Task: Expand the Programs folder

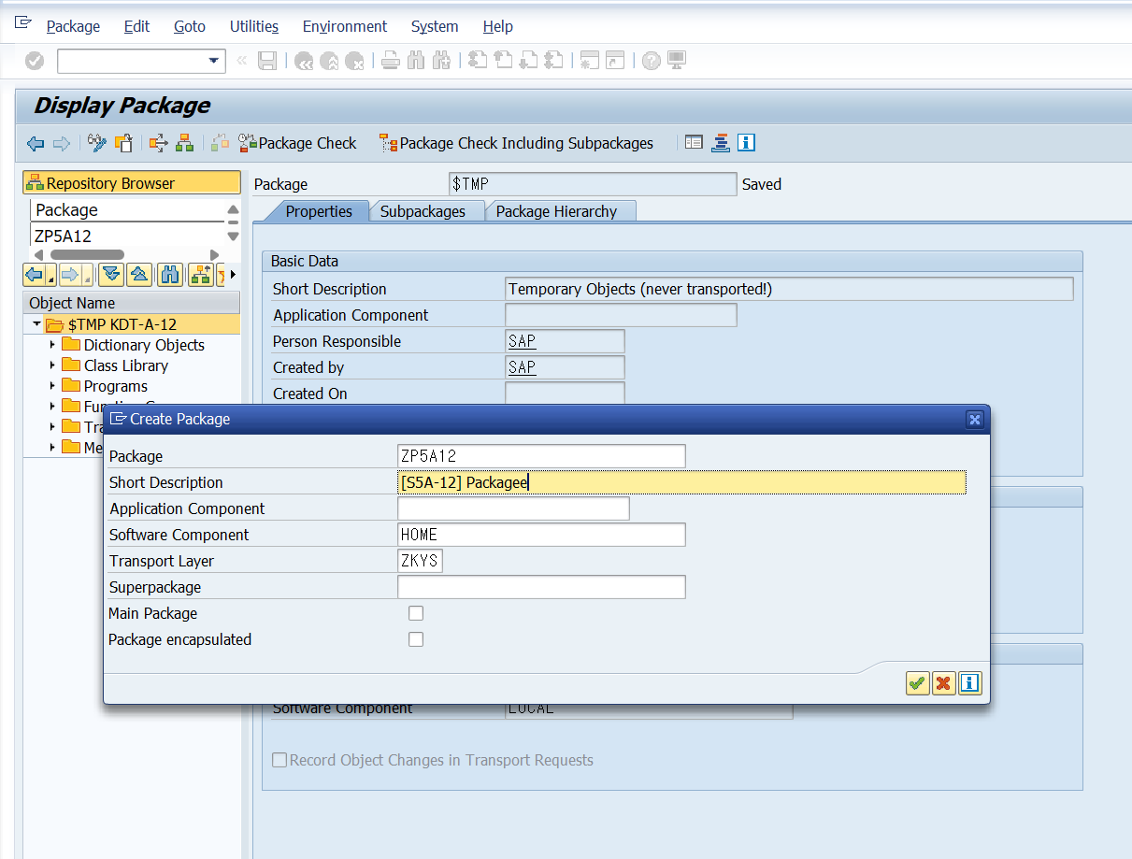Action: tap(52, 386)
